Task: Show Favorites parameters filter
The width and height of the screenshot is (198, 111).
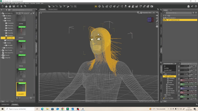Action: (x=170, y=68)
